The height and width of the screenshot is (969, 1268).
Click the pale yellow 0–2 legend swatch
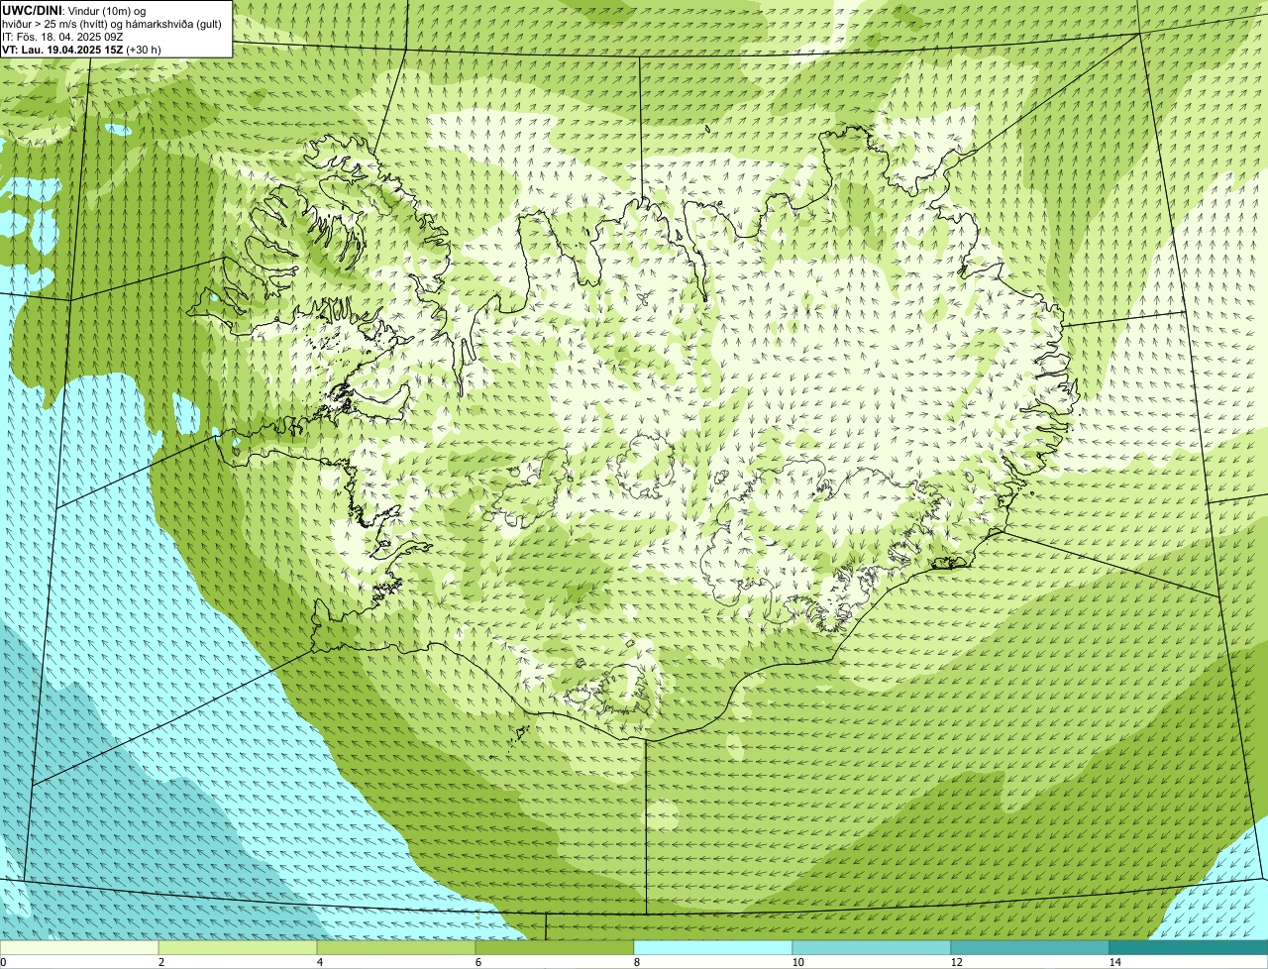point(79,947)
